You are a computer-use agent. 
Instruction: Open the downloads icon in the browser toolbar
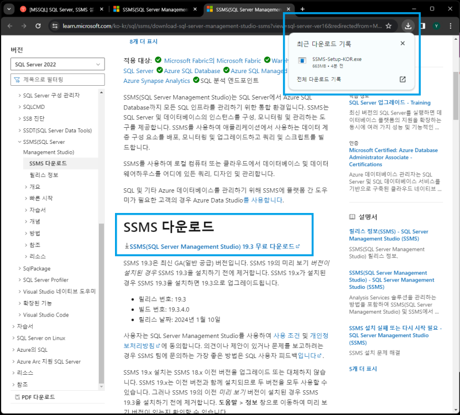(408, 25)
